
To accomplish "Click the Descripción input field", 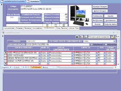I will click(44, 10).
